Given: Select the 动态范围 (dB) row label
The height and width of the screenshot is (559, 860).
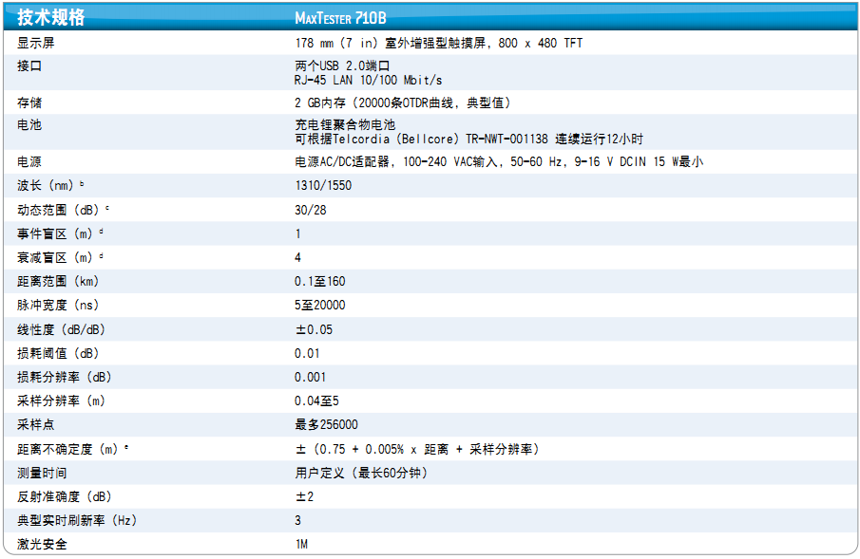Looking at the screenshot, I should [63, 210].
